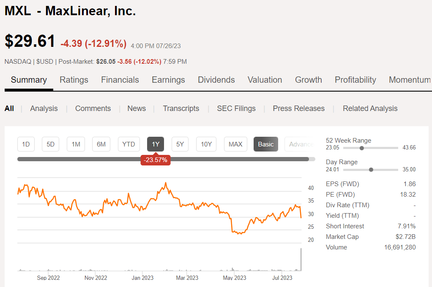
Task: Select the 1D chart timeframe
Action: click(x=26, y=144)
